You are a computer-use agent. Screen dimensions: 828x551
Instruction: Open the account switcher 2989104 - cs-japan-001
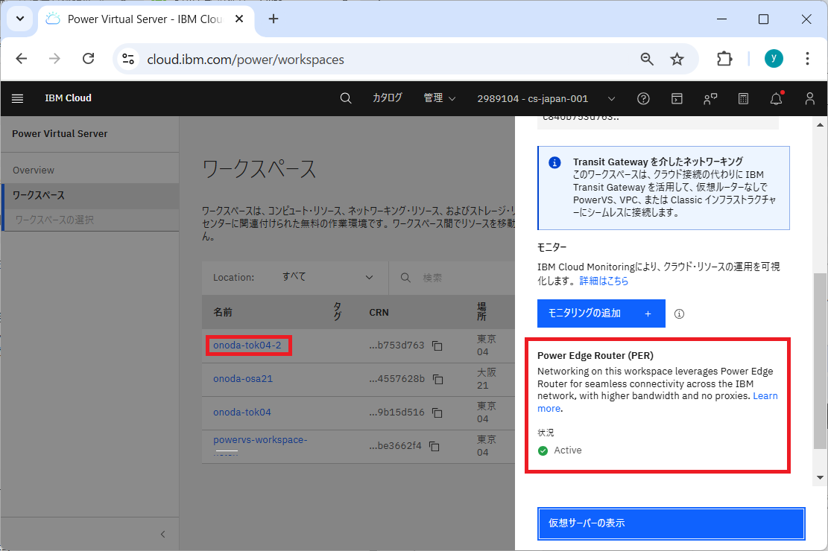[x=546, y=99]
